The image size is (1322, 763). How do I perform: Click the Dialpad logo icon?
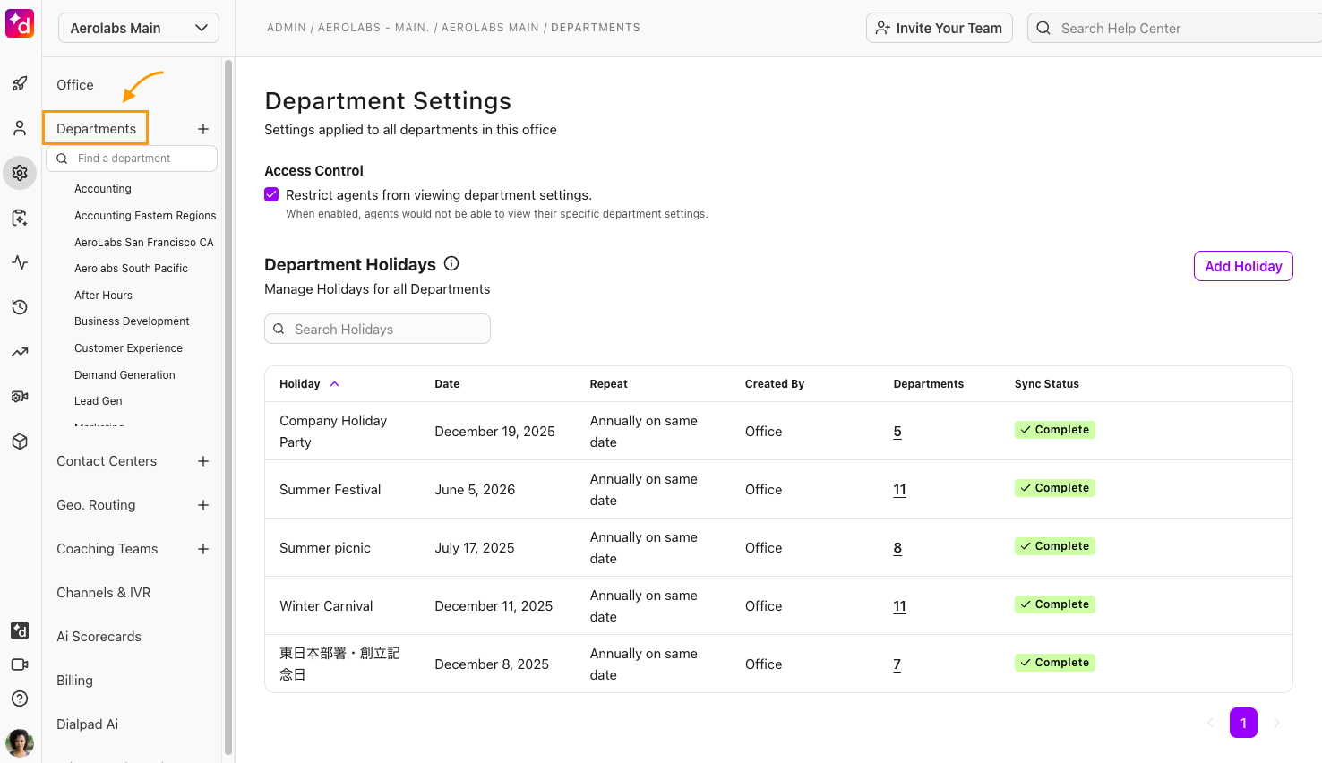tap(20, 23)
